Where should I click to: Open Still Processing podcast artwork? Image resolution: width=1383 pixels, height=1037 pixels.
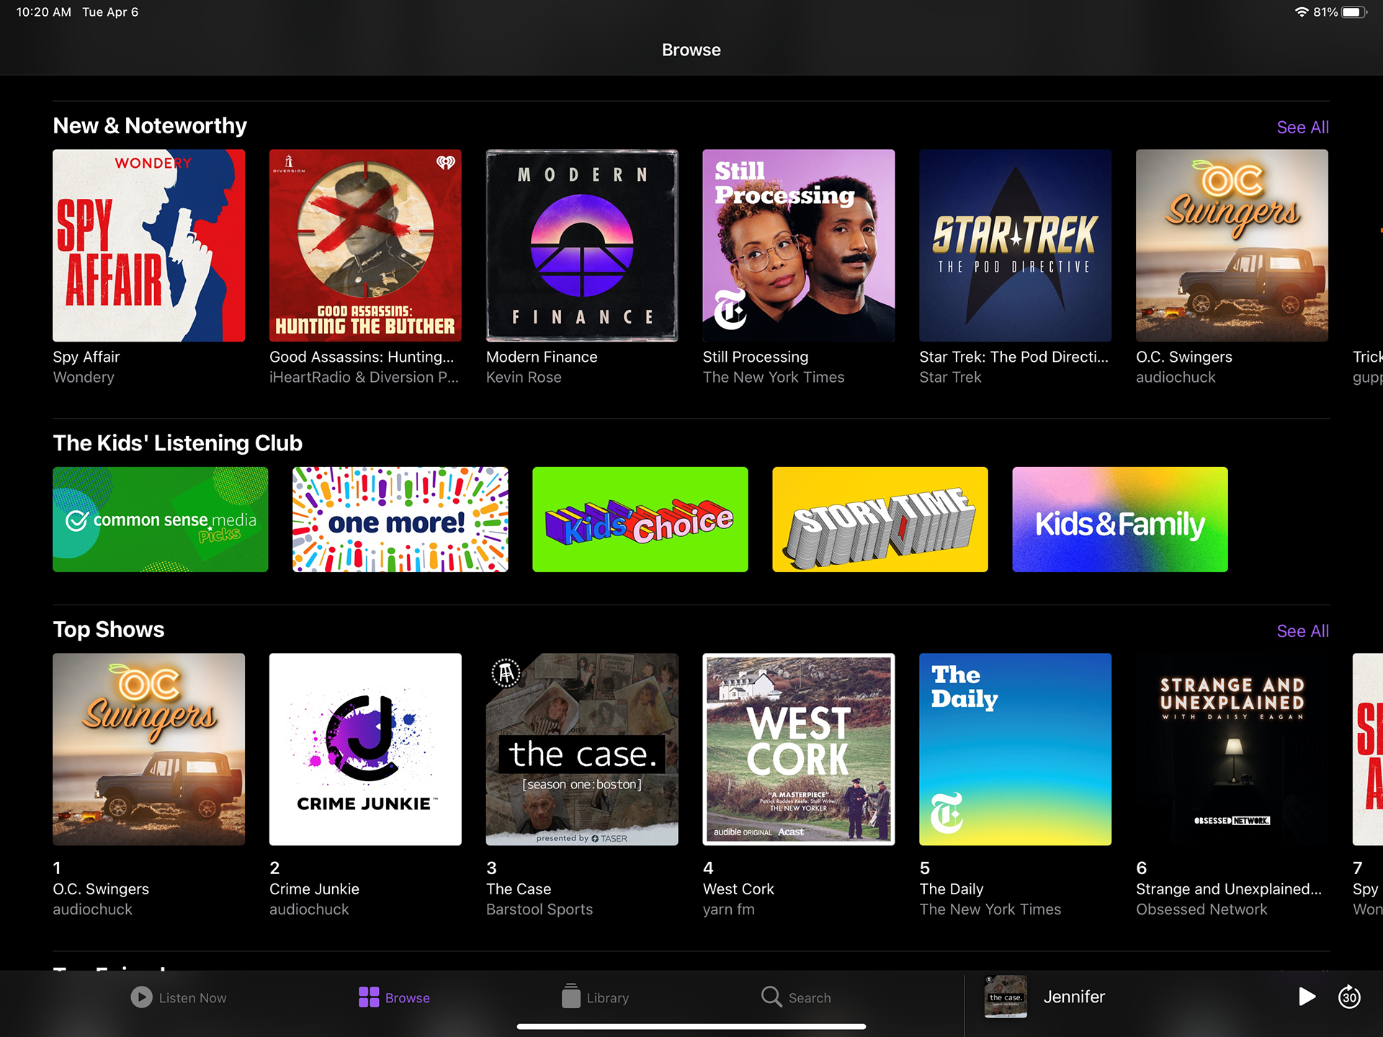point(799,245)
